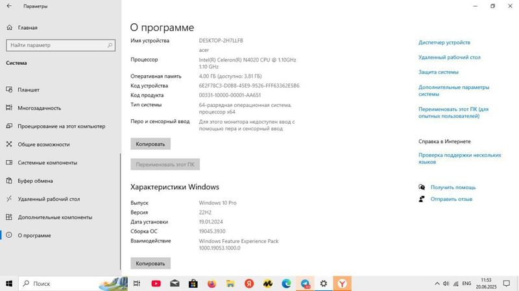Select product code 00331-10000-00001-AA651
This screenshot has height=291, width=519.
coord(230,95)
